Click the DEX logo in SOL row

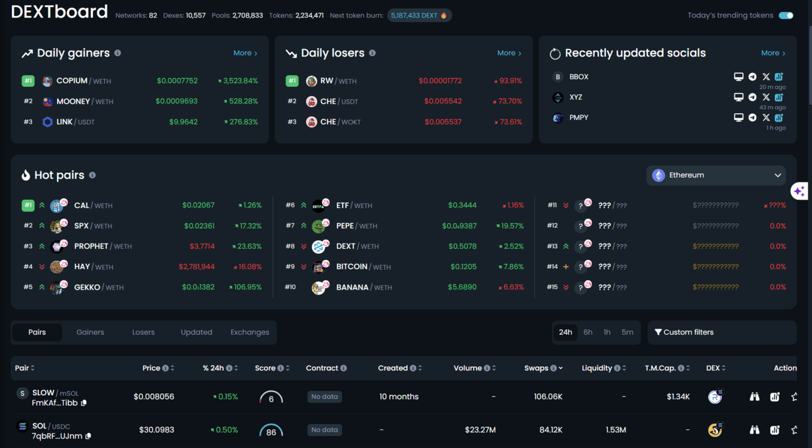(x=715, y=429)
